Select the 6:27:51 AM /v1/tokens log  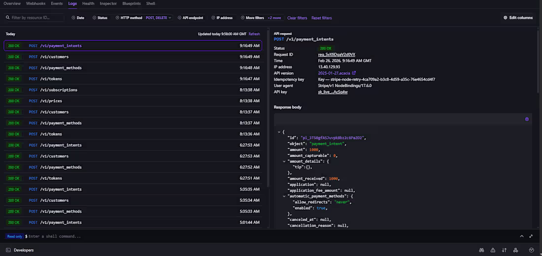[133, 178]
